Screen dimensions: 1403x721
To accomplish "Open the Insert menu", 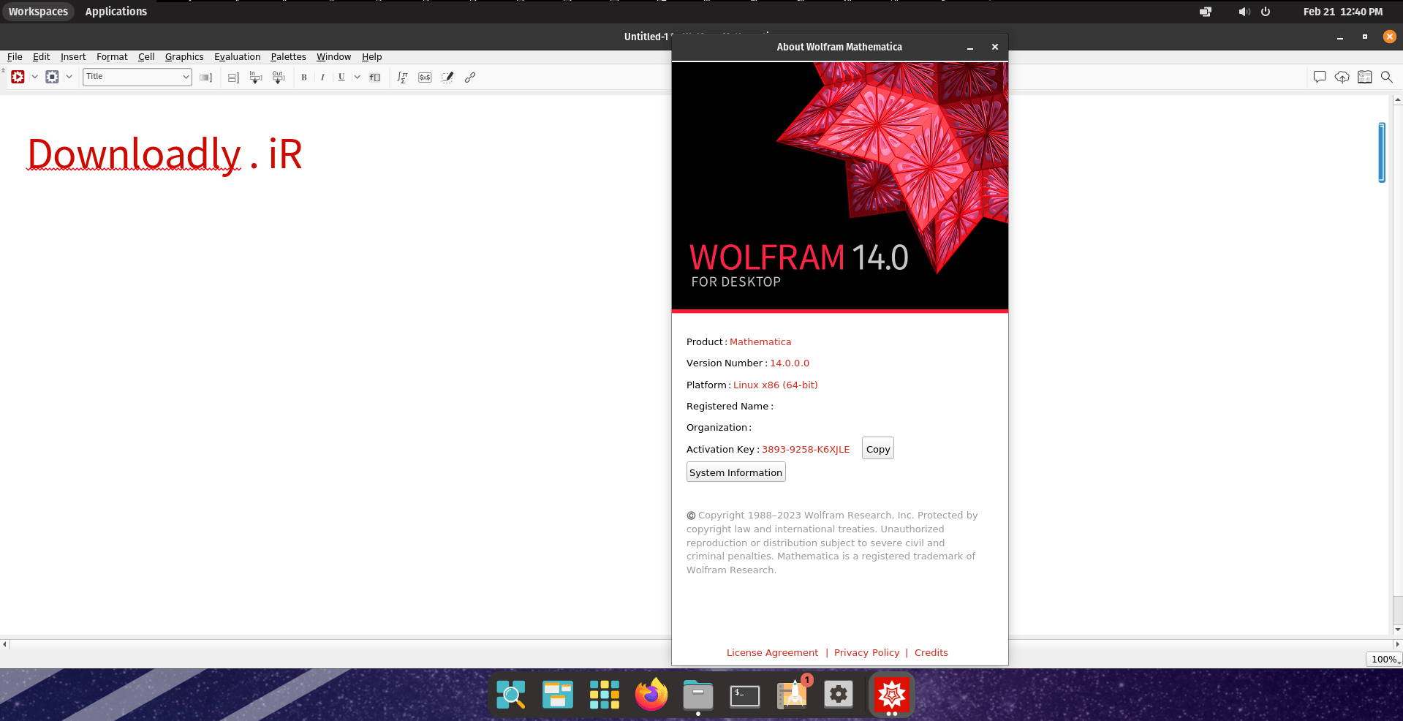I will (73, 57).
